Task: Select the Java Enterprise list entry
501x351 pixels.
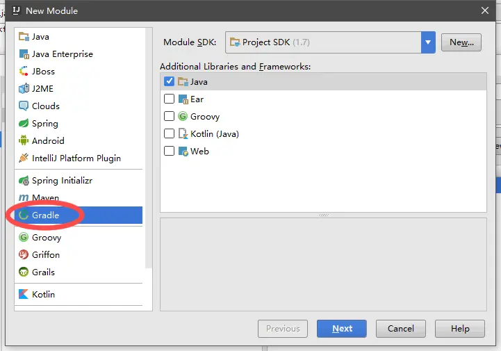Action: coord(80,54)
